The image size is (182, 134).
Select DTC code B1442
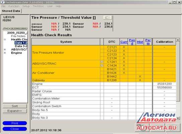point(112,76)
